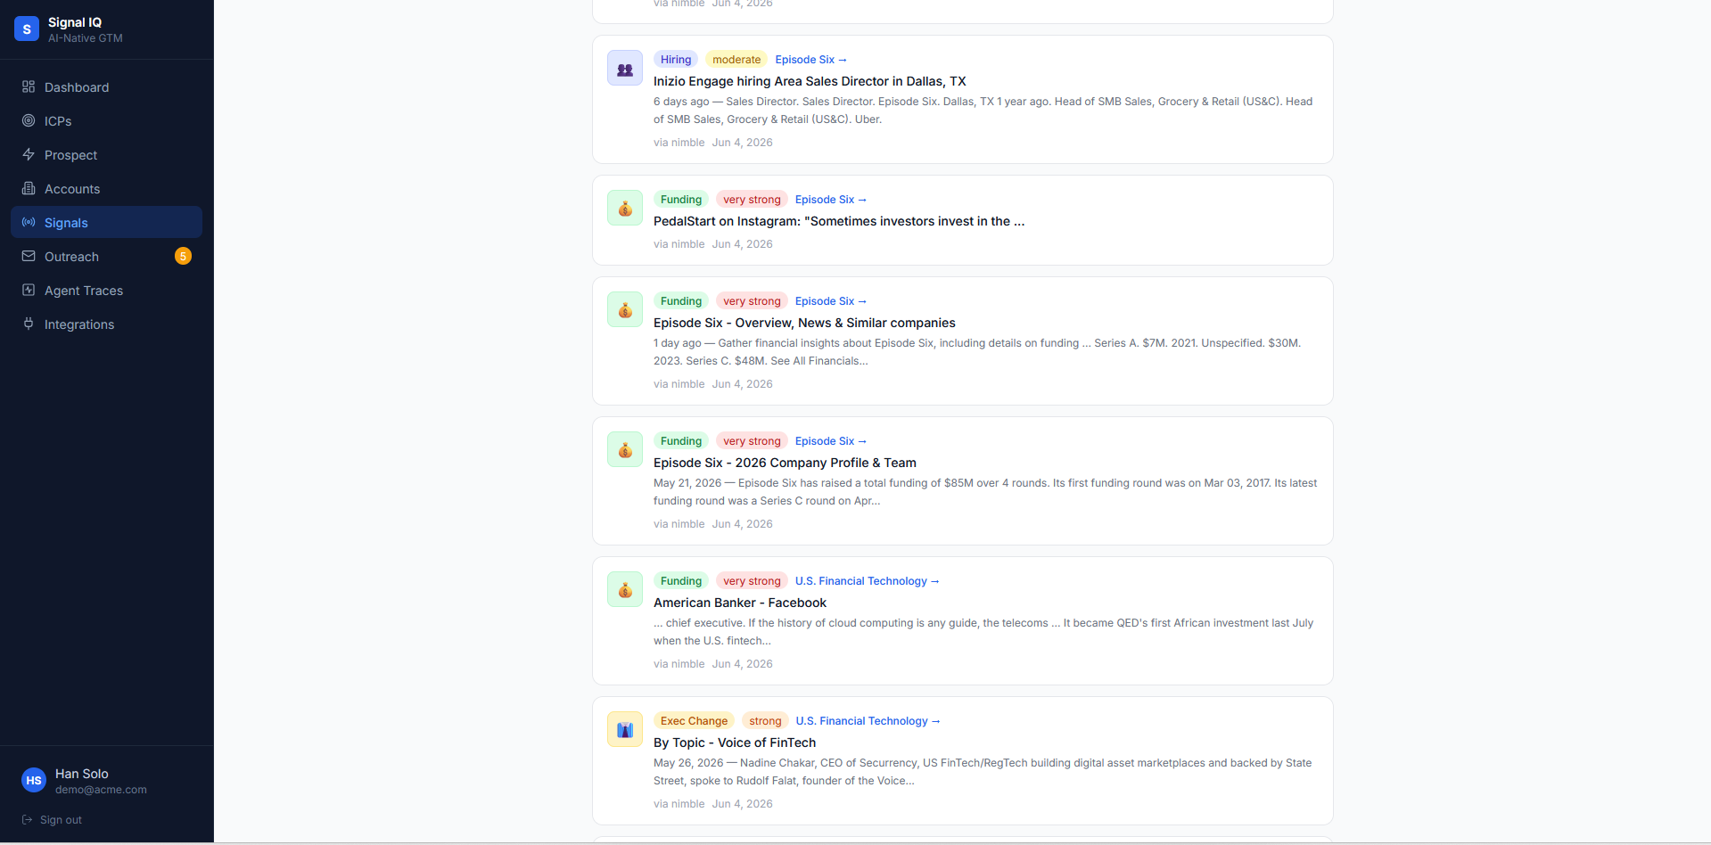Click the HS user avatar
This screenshot has height=845, width=1711.
(34, 781)
